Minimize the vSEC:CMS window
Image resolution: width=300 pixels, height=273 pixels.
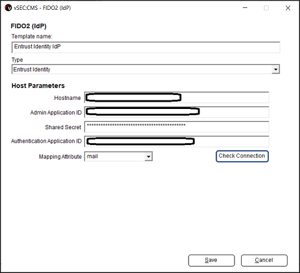(x=245, y=8)
